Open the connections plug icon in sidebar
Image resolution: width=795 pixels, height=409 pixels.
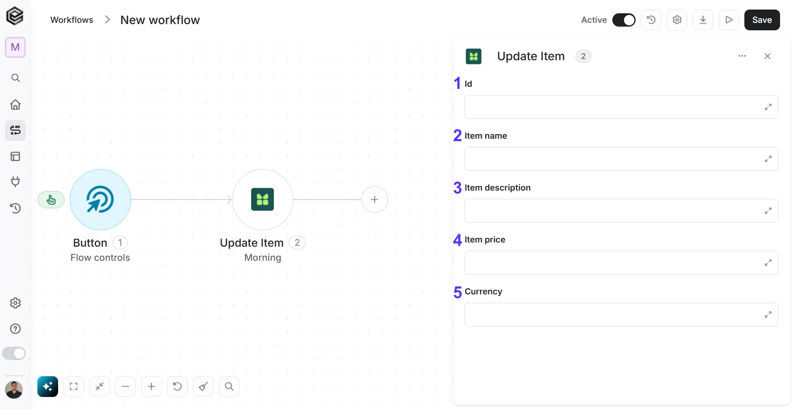point(15,182)
